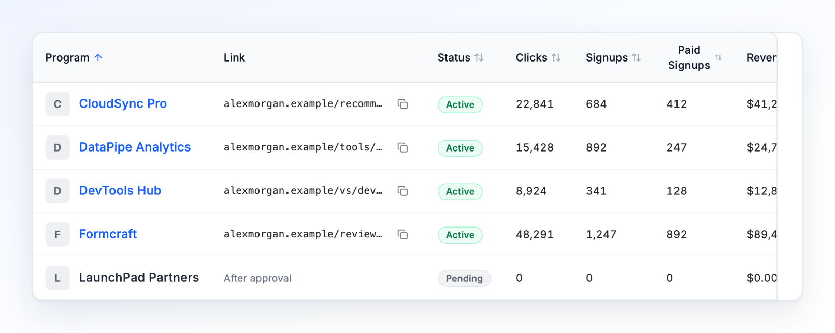Click the Formcraft F avatar

point(57,234)
